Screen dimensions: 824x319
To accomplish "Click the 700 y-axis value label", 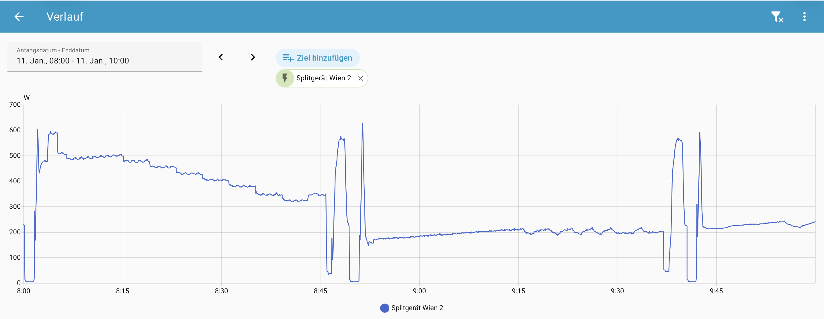I will click(15, 105).
